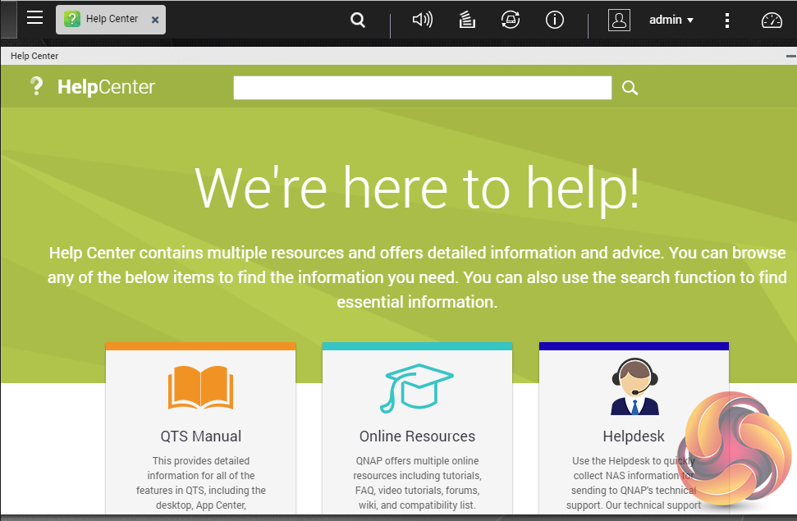Open the Helpdesk agent icon
Screen dimensions: 797x521
tap(634, 386)
